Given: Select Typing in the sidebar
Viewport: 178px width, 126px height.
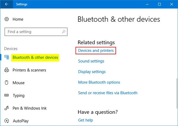Looking at the screenshot, I should coord(19,95).
